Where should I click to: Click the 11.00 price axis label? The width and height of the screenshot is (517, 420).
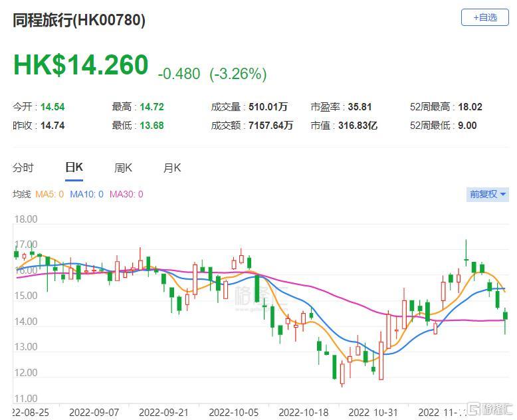pyautogui.click(x=26, y=399)
